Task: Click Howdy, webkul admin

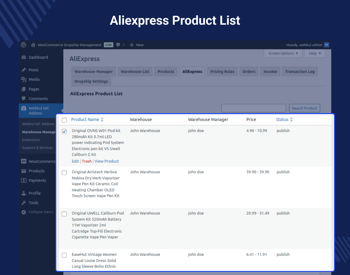Action: click(x=304, y=45)
